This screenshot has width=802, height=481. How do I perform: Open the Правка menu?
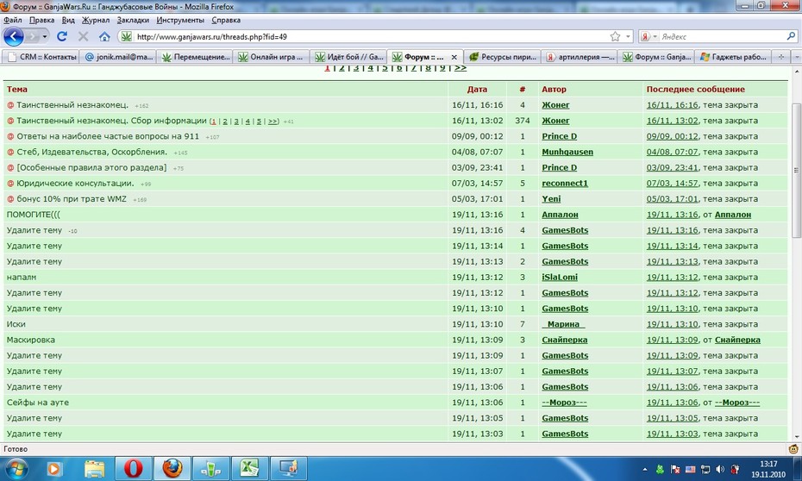(x=42, y=20)
